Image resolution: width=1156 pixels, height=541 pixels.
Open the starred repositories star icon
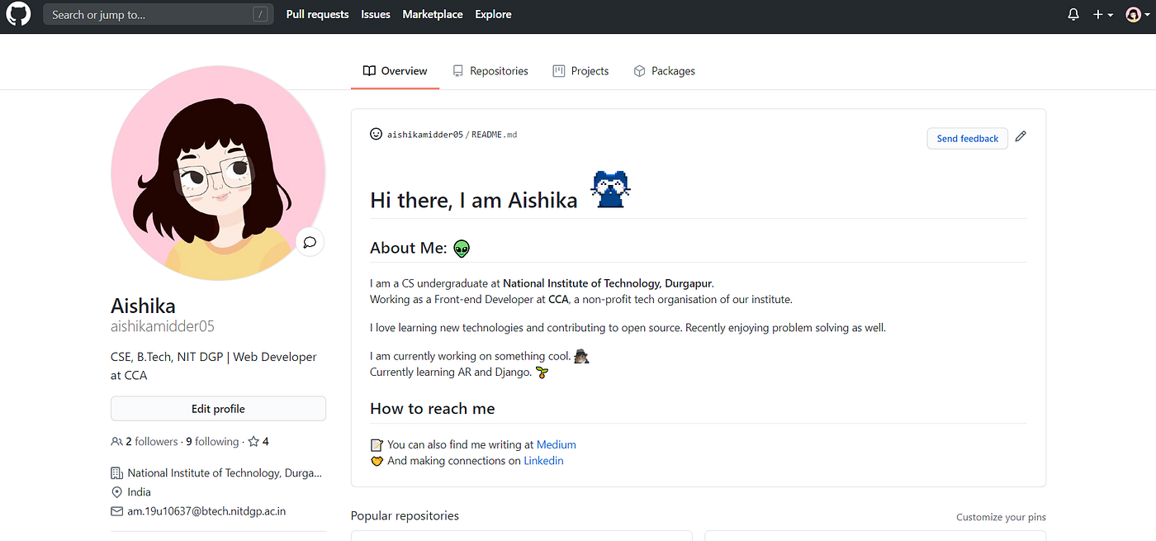(253, 442)
